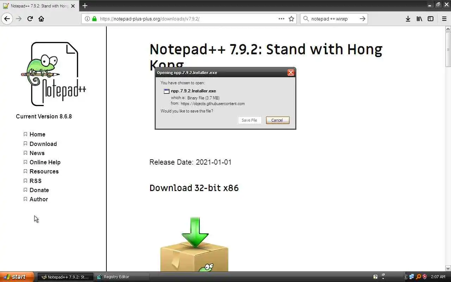
Task: Close the Opening npp.7.9.2.Installer.exe dialog
Action: (291, 72)
